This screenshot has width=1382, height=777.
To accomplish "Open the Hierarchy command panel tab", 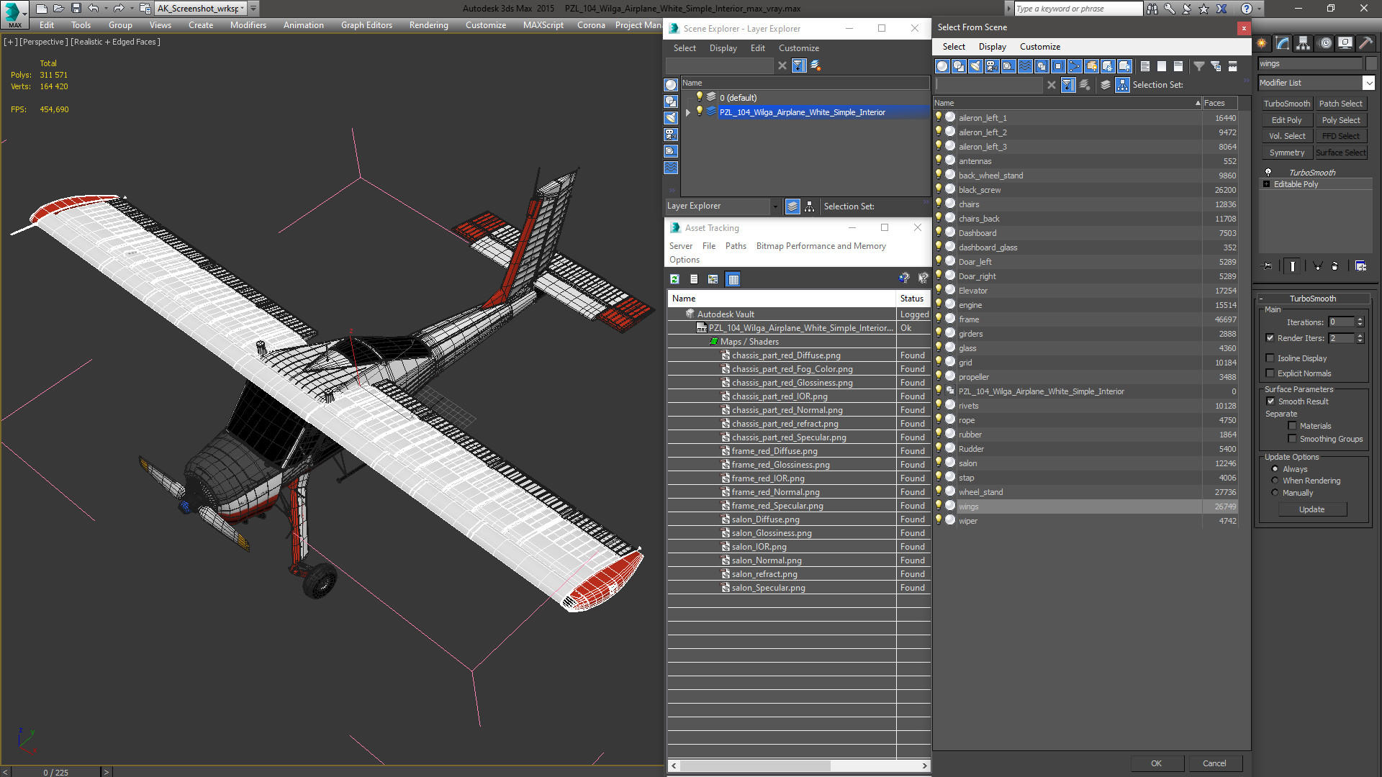I will pyautogui.click(x=1303, y=43).
